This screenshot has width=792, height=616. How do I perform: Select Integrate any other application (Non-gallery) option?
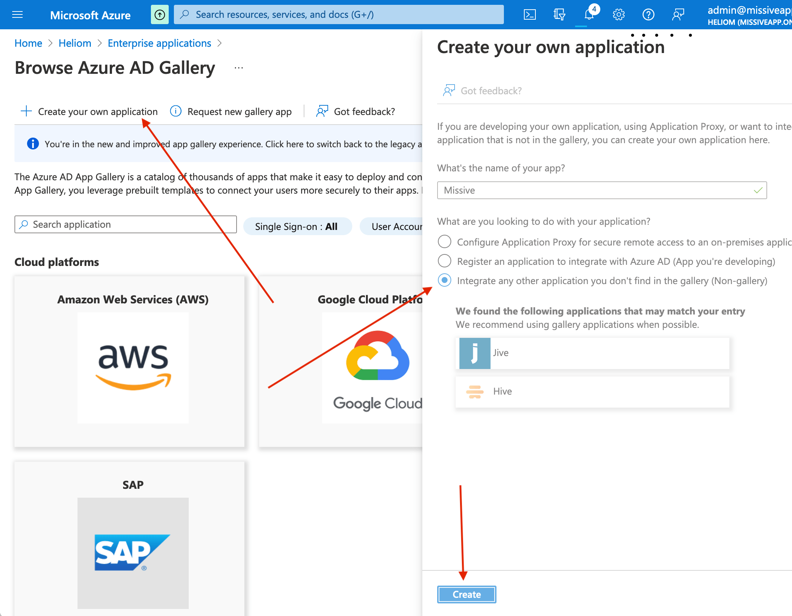(x=445, y=280)
